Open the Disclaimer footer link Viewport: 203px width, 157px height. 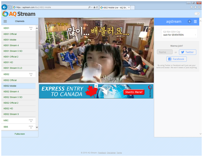click(x=111, y=153)
